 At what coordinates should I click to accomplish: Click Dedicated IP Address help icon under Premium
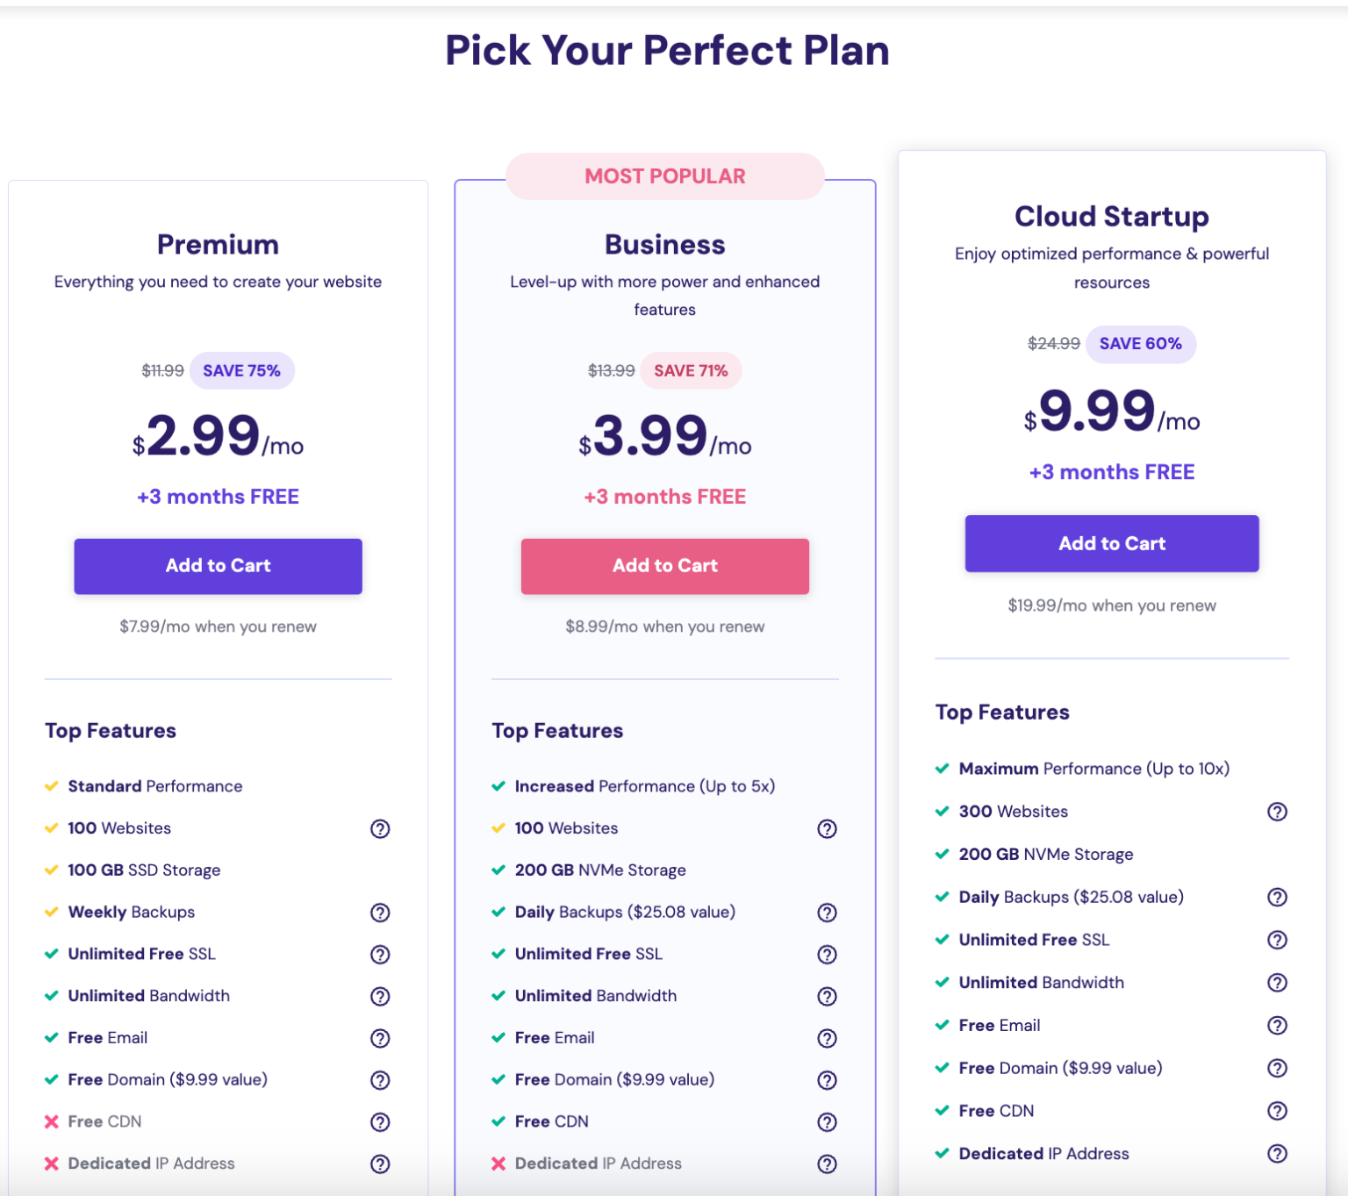(x=380, y=1164)
